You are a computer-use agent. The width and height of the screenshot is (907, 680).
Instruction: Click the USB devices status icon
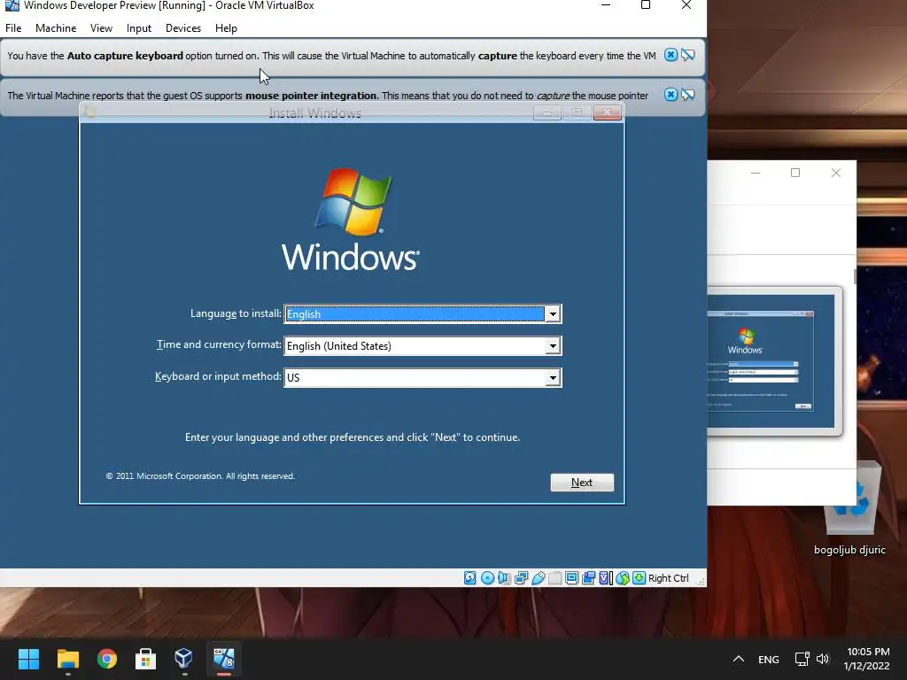point(538,577)
